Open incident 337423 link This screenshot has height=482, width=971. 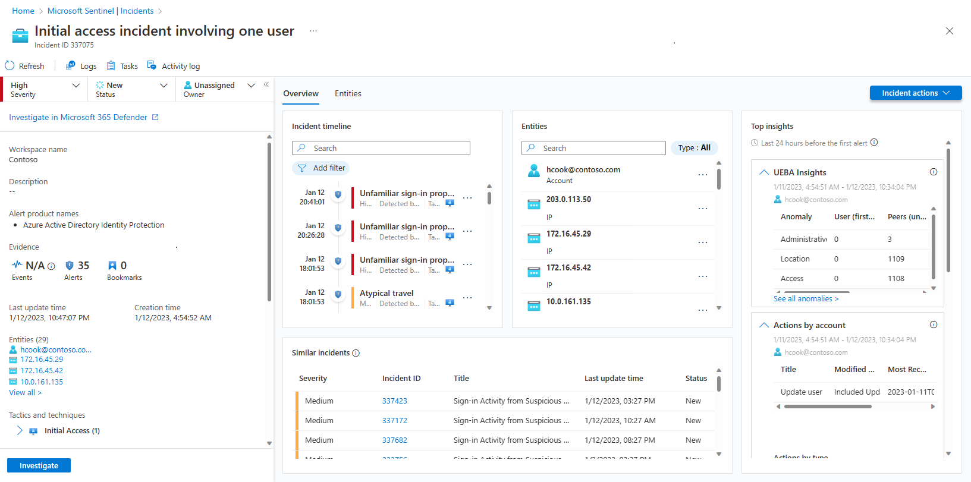coord(394,401)
